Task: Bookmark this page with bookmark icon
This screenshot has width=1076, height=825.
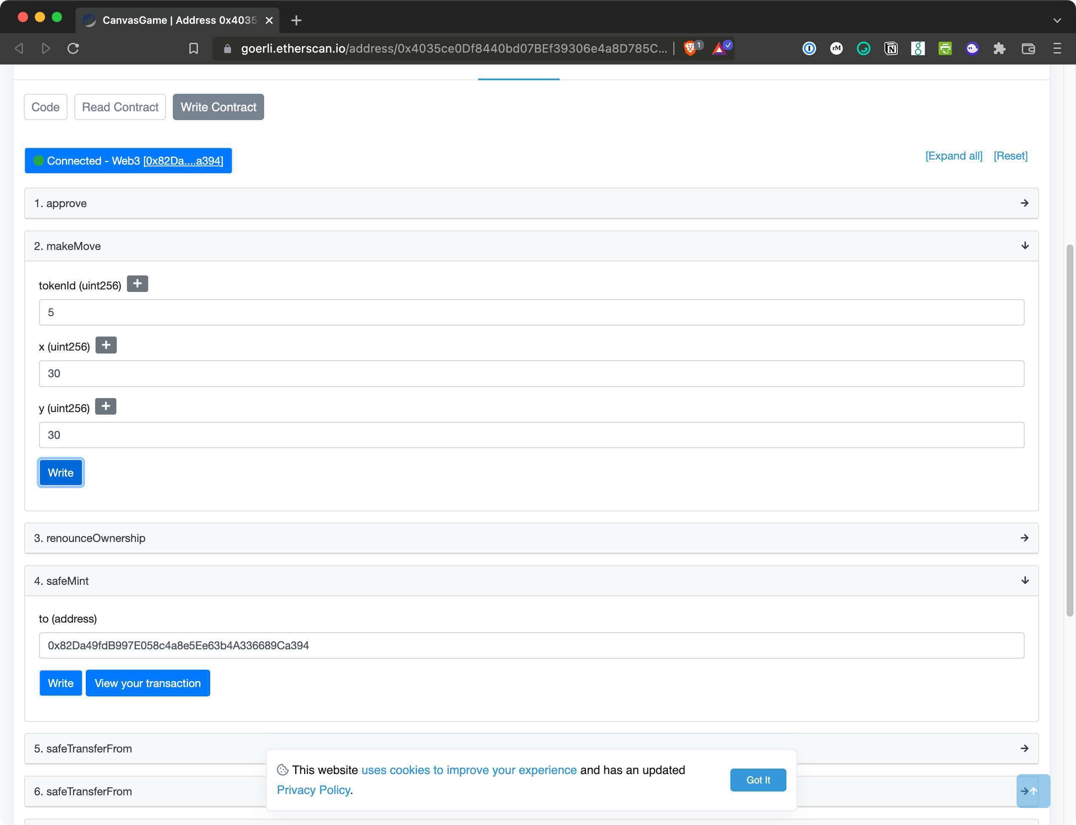Action: point(194,48)
